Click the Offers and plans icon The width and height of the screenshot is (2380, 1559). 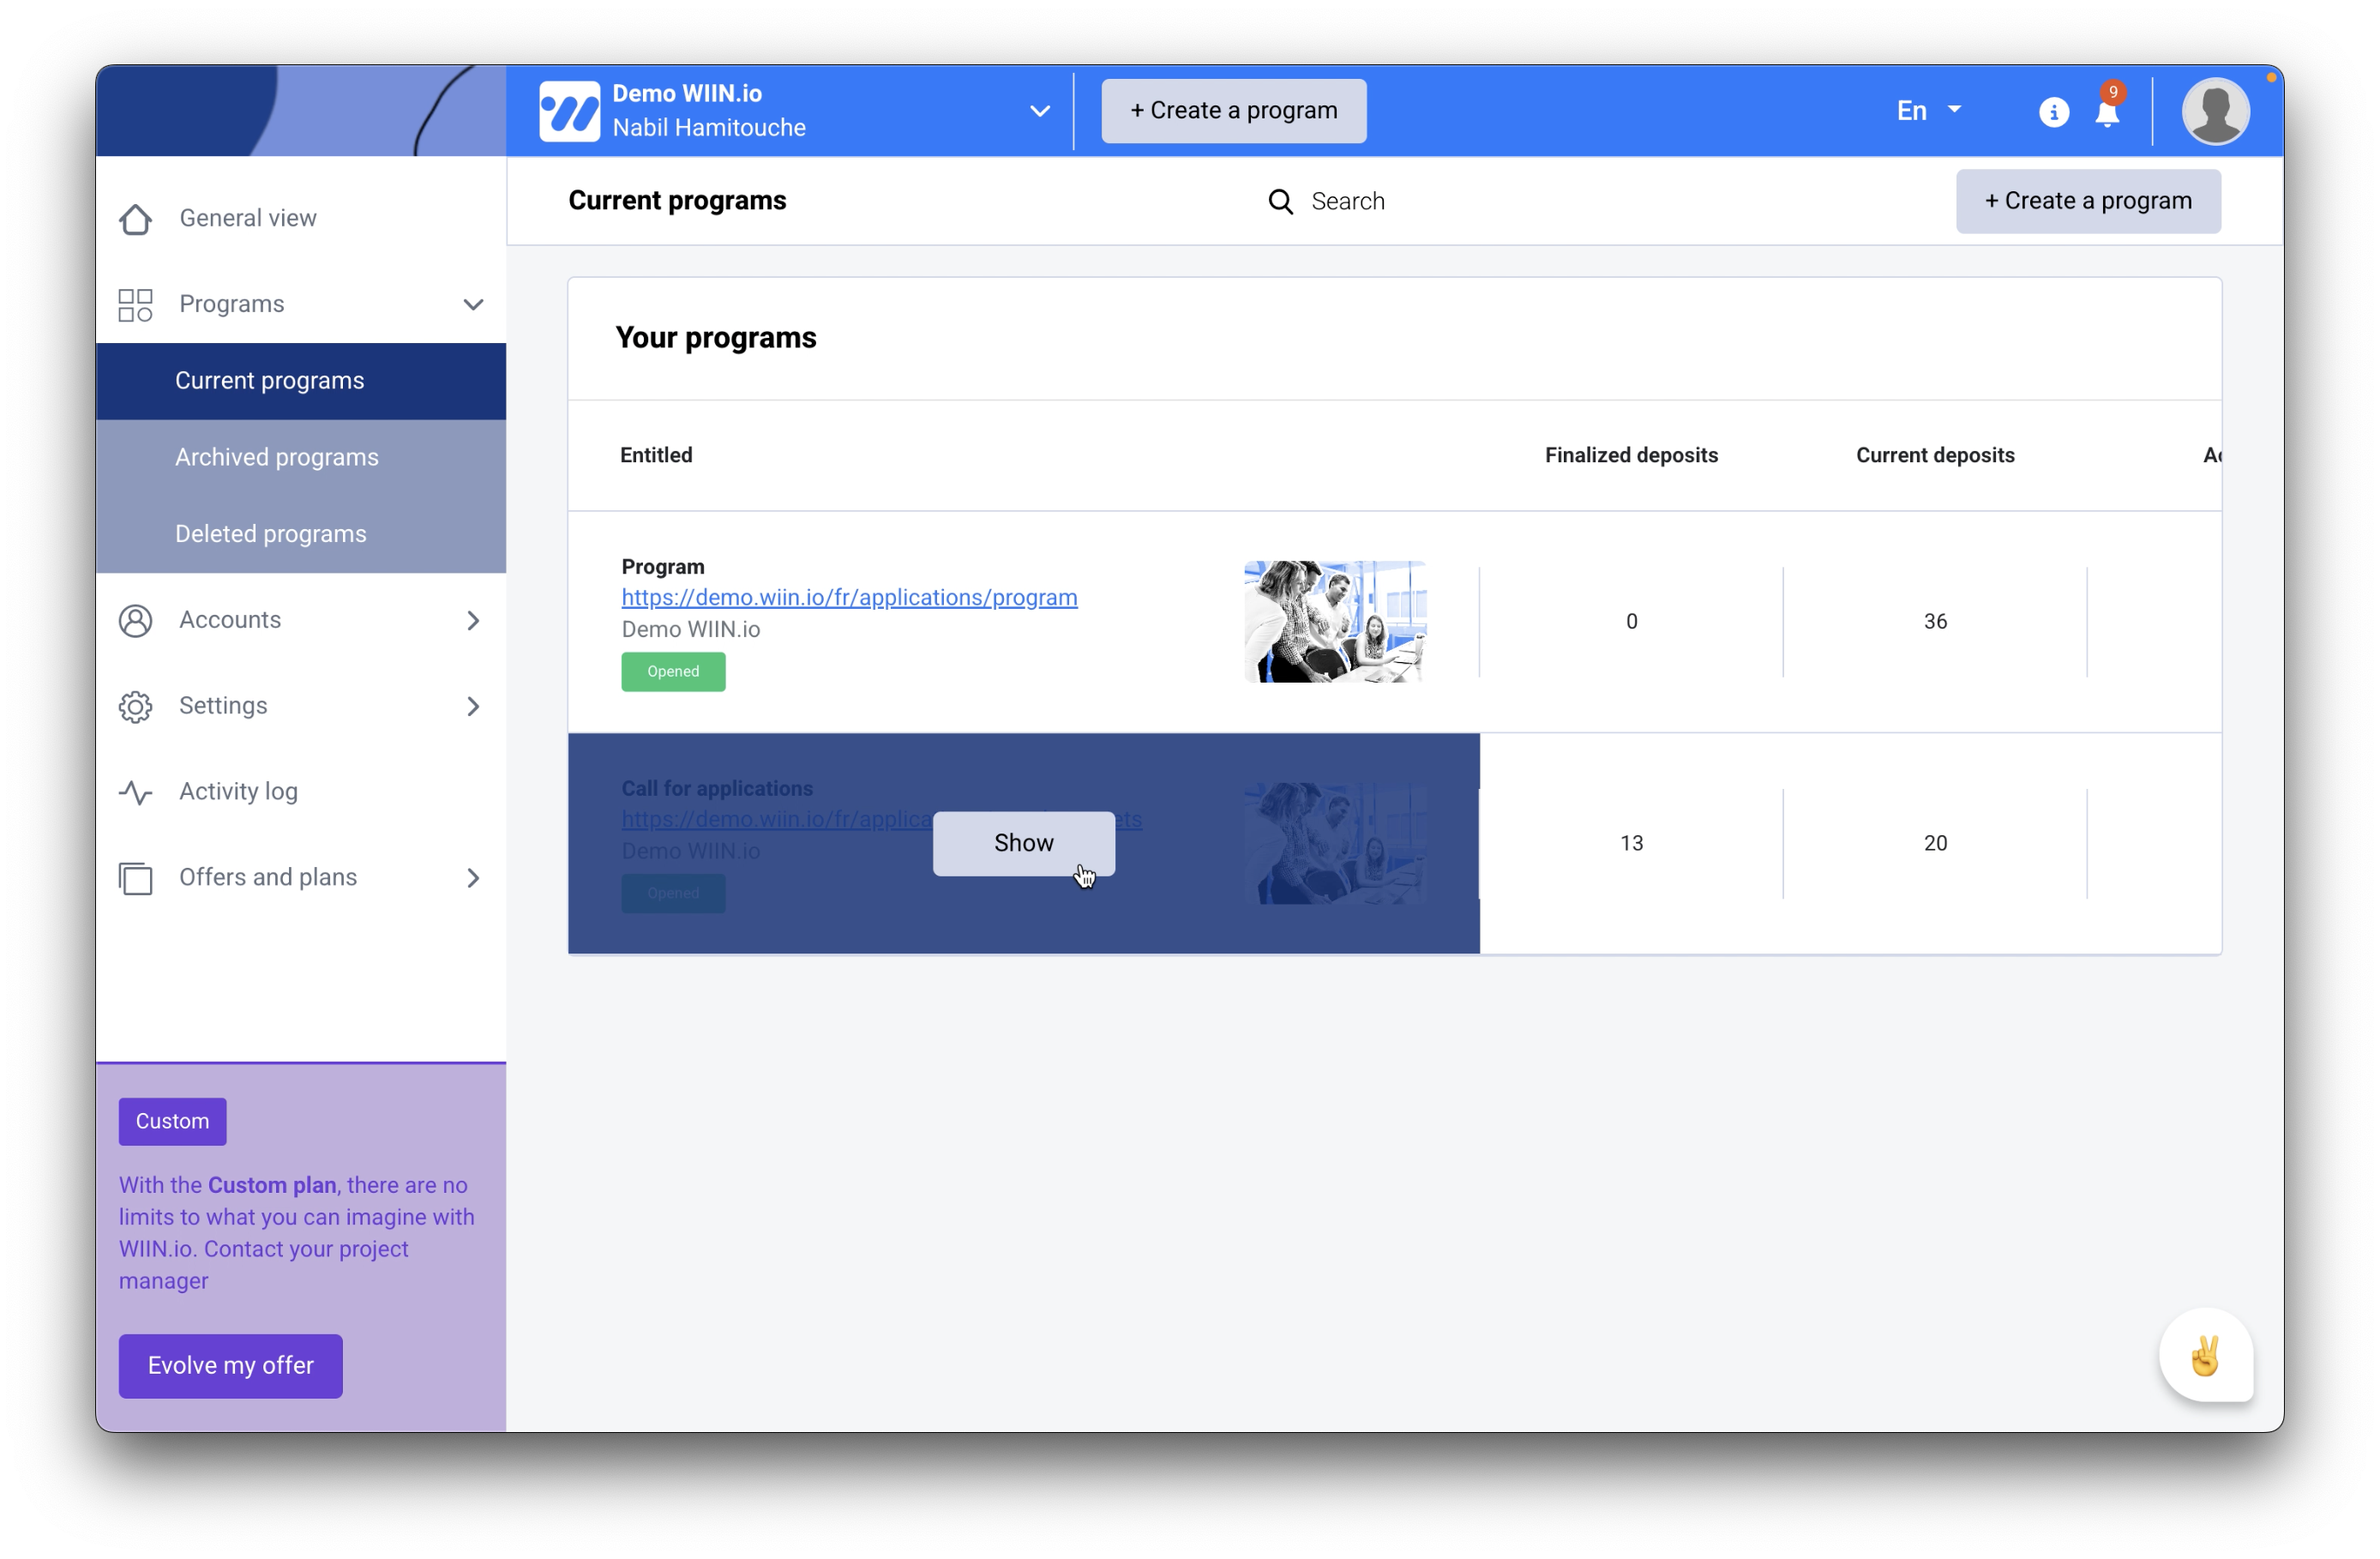(x=135, y=879)
